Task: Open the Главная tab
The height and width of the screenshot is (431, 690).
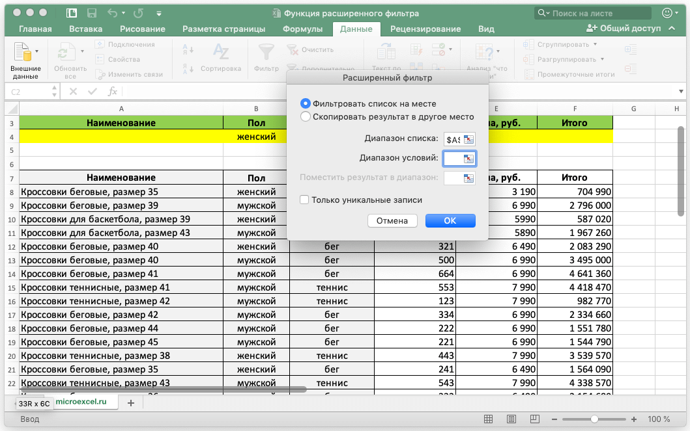Action: [35, 29]
